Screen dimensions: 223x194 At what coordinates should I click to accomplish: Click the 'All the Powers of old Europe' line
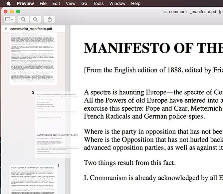point(153,100)
